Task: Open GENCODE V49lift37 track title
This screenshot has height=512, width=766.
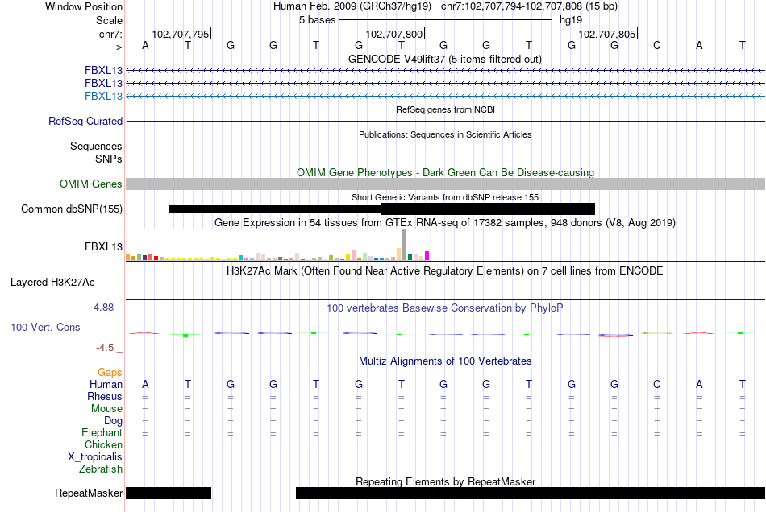Action: tap(445, 59)
